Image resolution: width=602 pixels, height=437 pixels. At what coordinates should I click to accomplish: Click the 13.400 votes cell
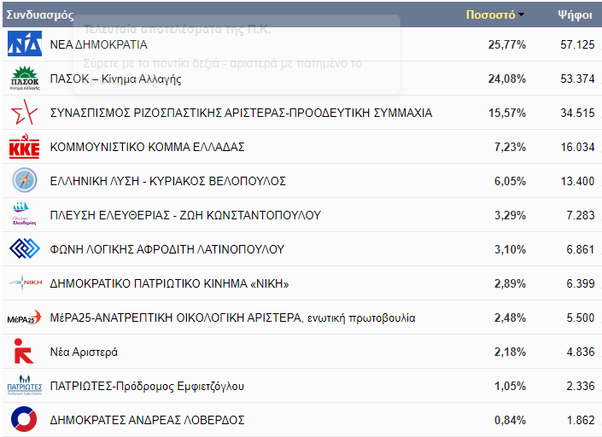(x=577, y=182)
